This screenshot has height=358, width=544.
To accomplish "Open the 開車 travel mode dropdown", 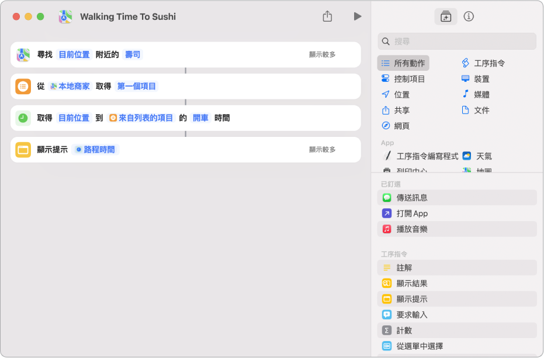I will pyautogui.click(x=200, y=118).
